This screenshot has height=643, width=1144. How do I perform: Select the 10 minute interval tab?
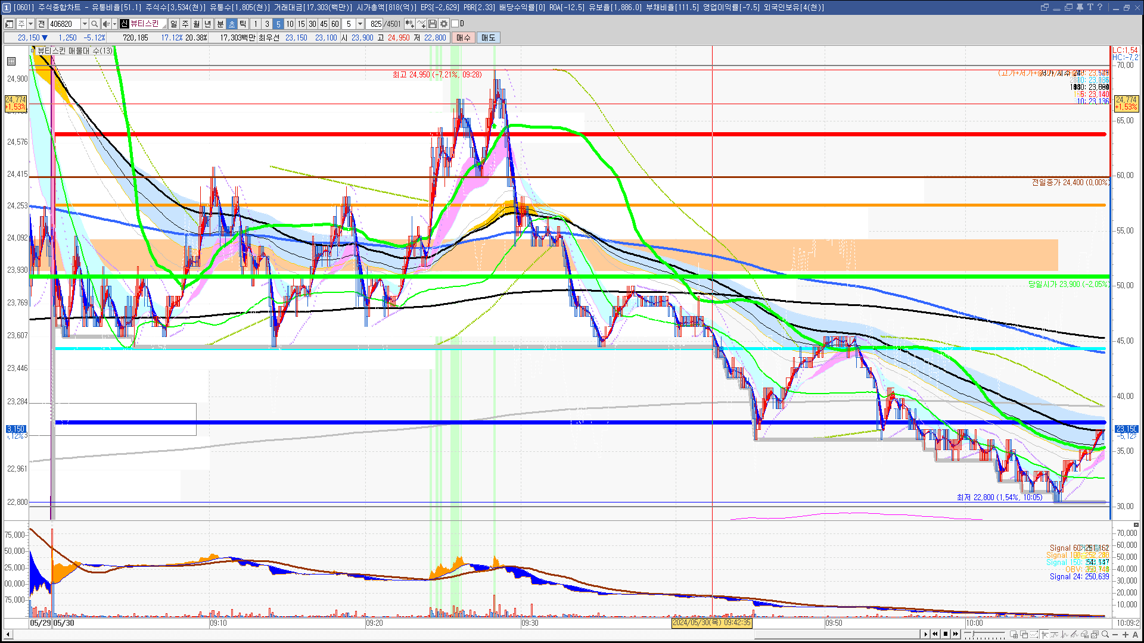(x=290, y=24)
